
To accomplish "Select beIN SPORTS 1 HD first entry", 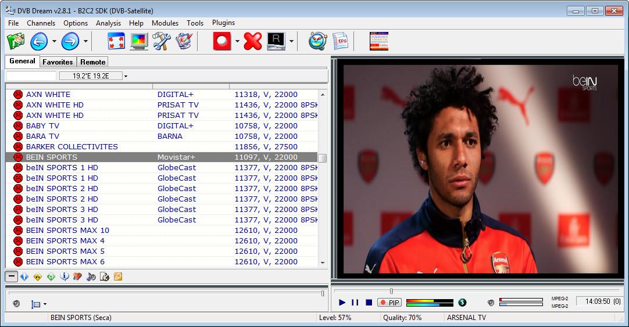I will [x=62, y=168].
